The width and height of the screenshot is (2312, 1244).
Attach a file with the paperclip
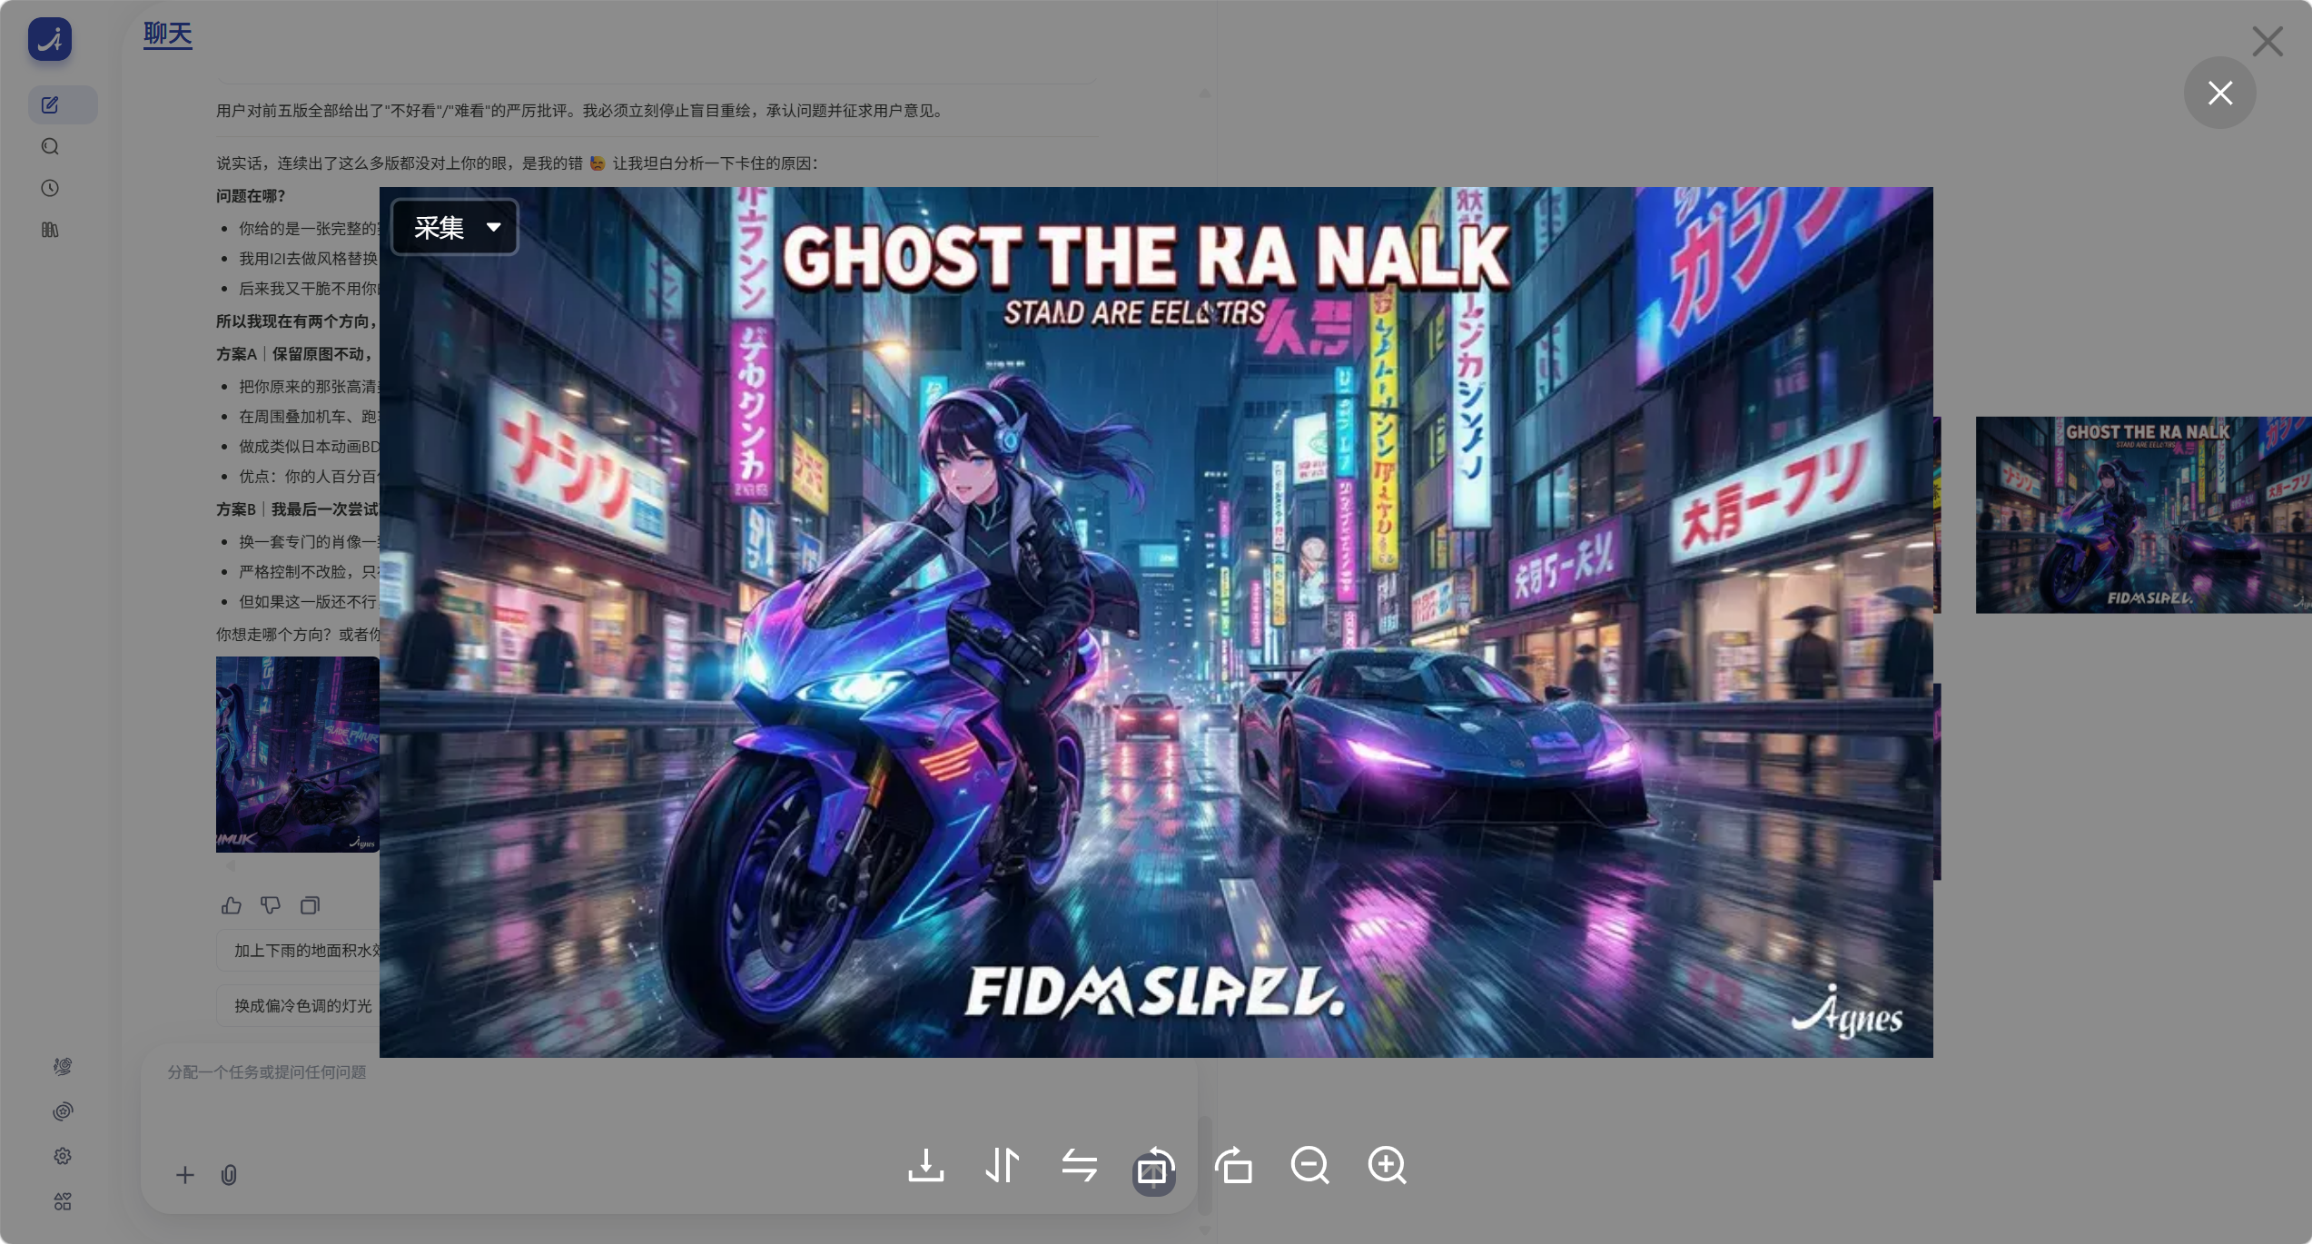[229, 1175]
